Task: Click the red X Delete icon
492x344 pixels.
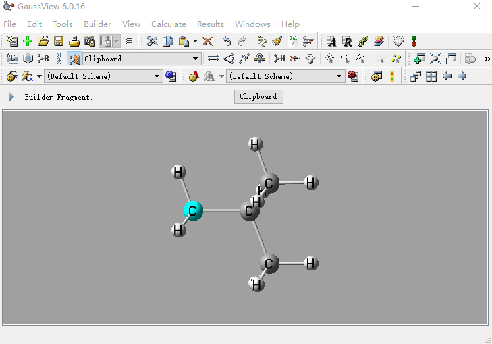Action: pos(208,41)
